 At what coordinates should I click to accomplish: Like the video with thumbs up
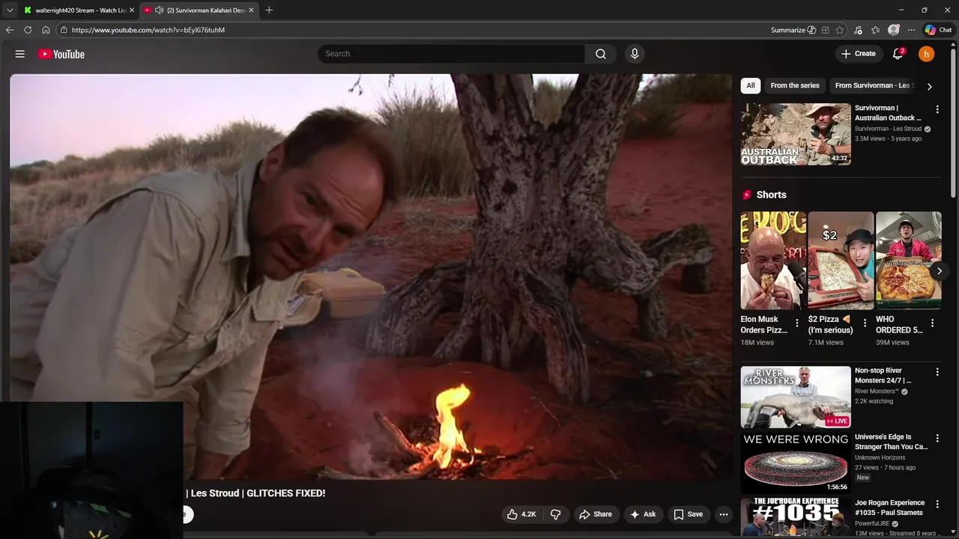pos(521,514)
